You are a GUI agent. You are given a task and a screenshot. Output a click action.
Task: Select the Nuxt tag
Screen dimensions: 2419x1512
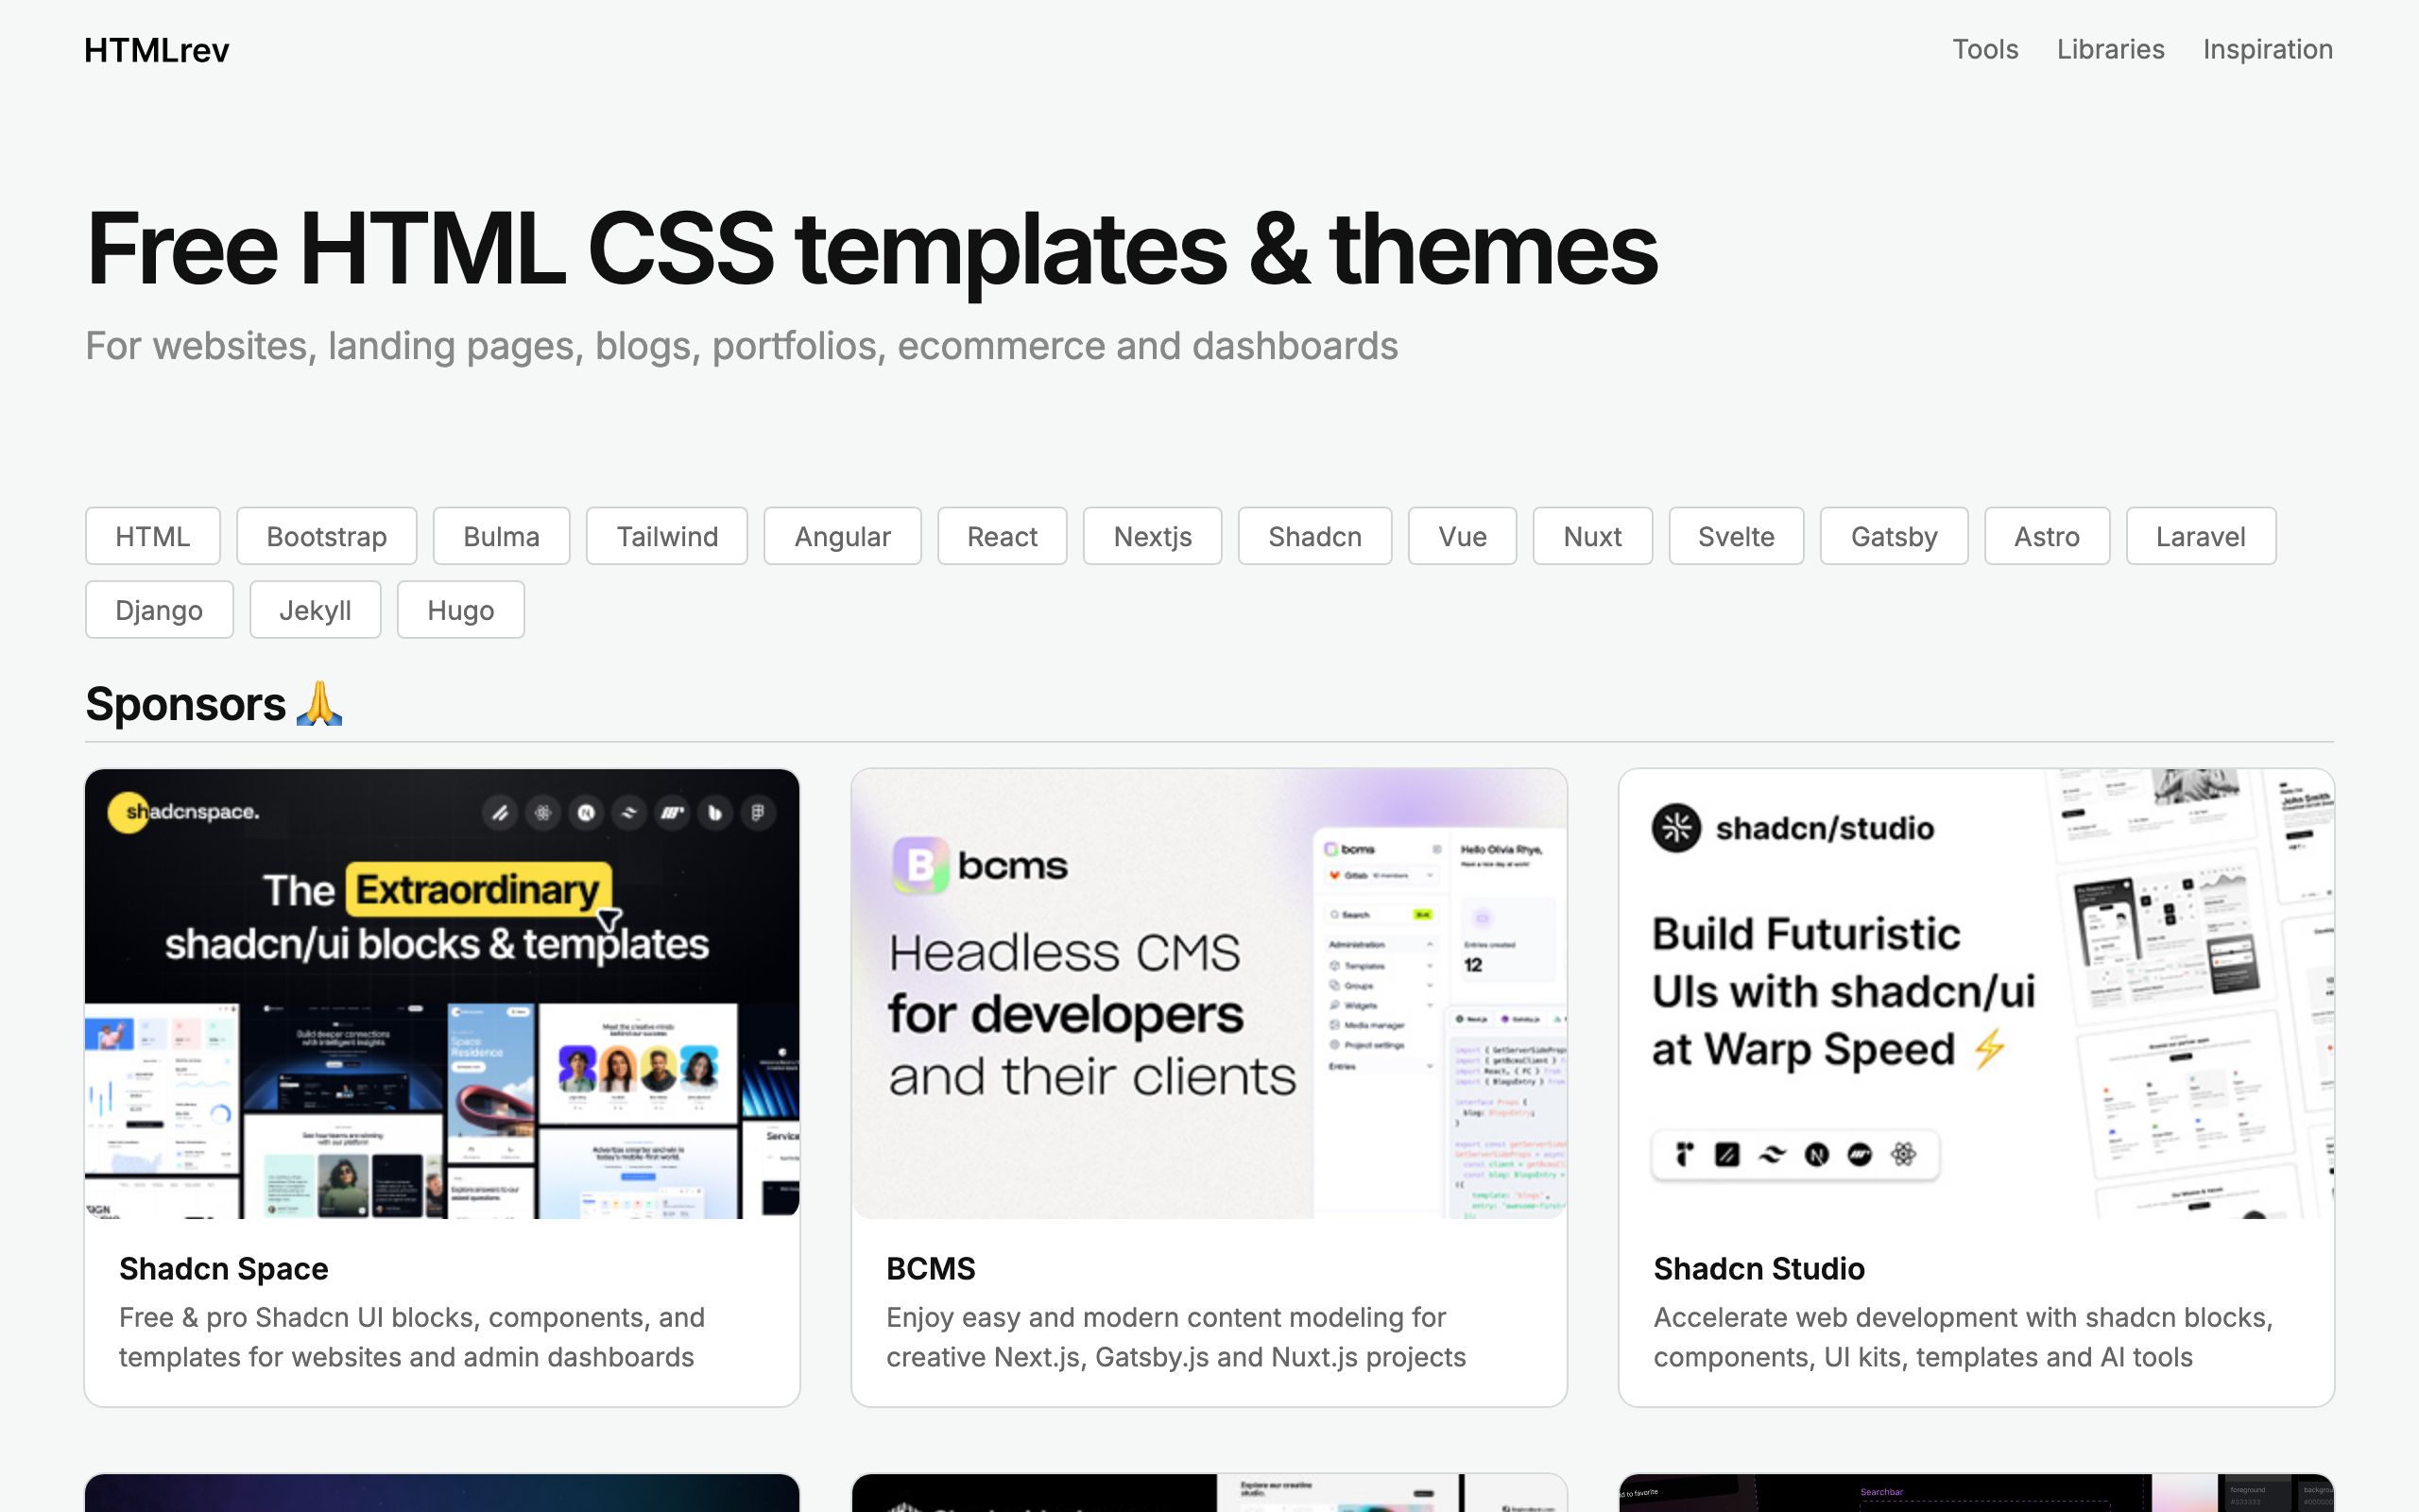click(x=1592, y=536)
